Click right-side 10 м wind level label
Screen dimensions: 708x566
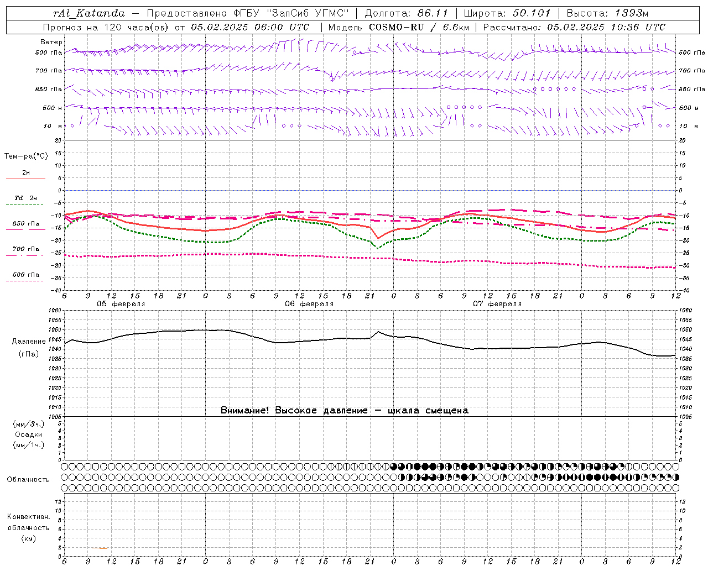point(689,126)
